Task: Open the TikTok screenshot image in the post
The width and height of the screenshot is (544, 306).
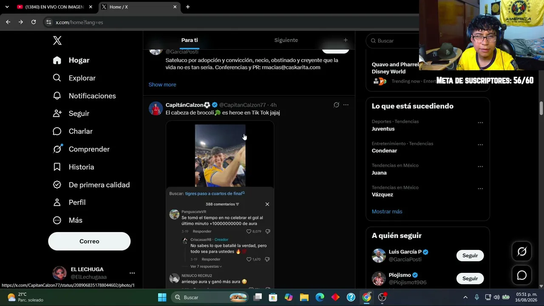Action: pyautogui.click(x=220, y=205)
